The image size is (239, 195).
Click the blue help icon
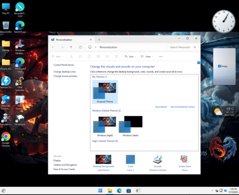(x=198, y=63)
